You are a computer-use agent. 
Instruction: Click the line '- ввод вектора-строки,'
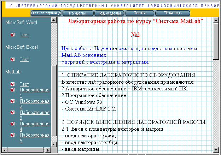coord(89,136)
